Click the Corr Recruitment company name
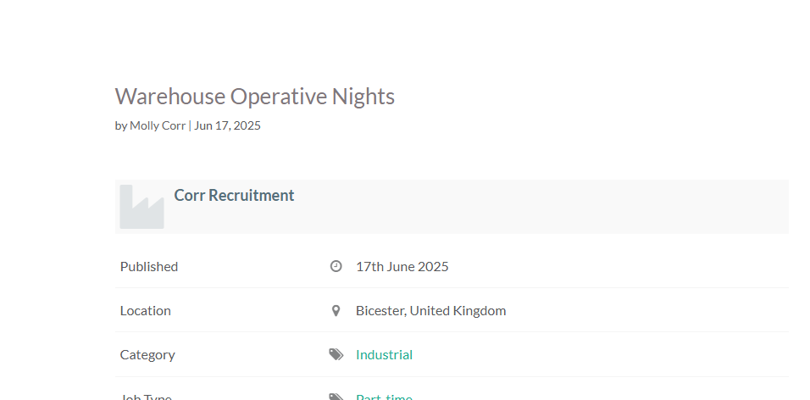 pyautogui.click(x=234, y=196)
